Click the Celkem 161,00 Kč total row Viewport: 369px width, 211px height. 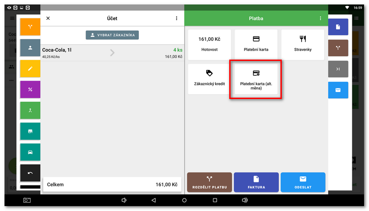click(112, 185)
